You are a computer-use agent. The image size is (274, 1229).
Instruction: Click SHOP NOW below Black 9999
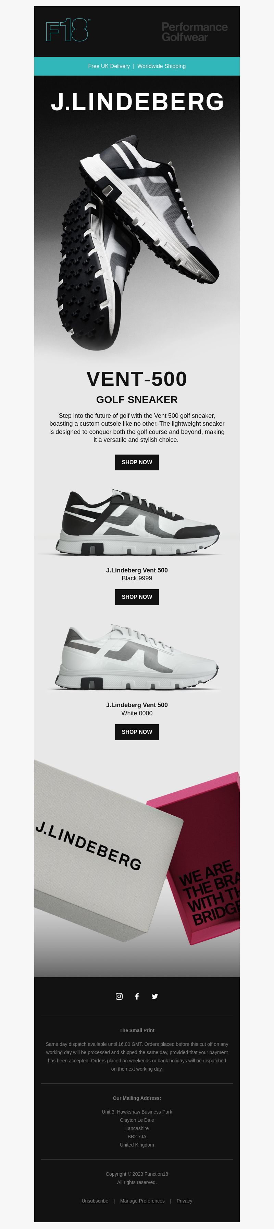coord(137,597)
